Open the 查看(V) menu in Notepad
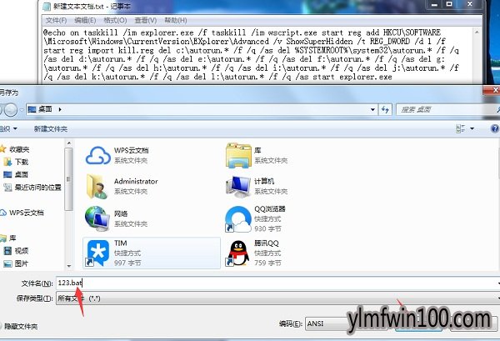Image resolution: width=500 pixels, height=341 pixels. click(145, 20)
